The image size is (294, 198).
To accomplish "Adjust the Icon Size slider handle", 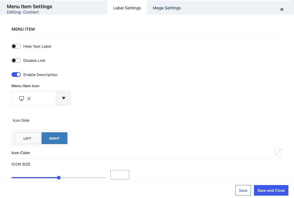I will pyautogui.click(x=58, y=177).
